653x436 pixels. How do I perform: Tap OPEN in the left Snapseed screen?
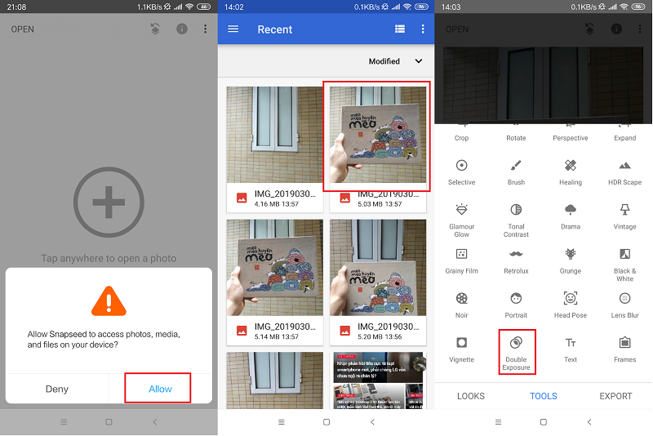click(x=23, y=29)
